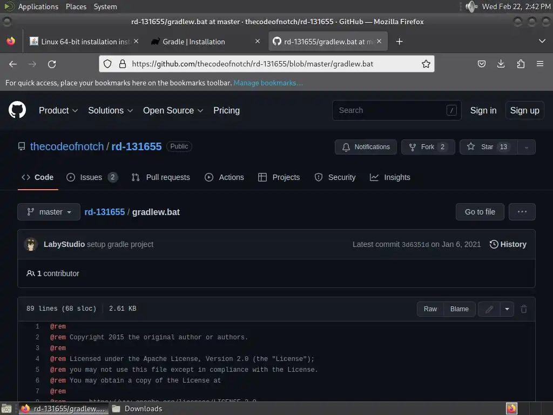List all tabs with the chevron

point(542,41)
